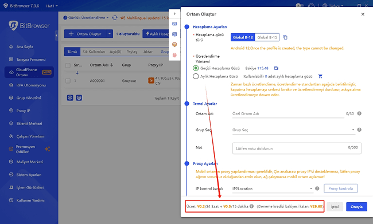This screenshot has height=224, width=373.
Task: Select Global B-15 computing type
Action: pyautogui.click(x=267, y=37)
